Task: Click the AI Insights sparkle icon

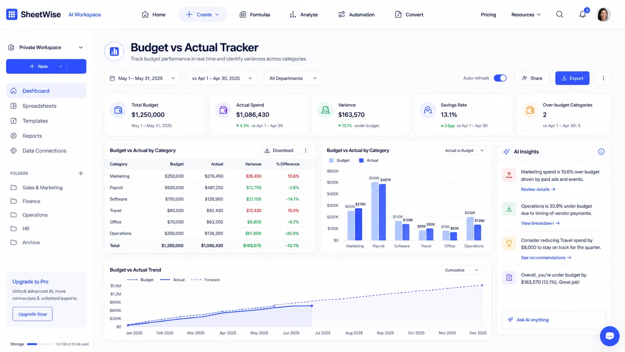Action: click(x=506, y=151)
